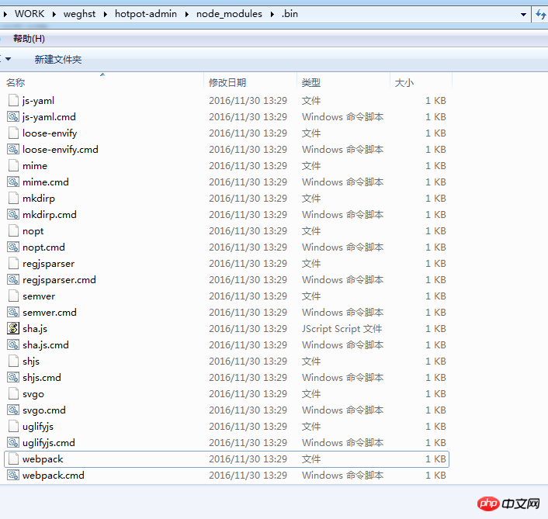Image resolution: width=548 pixels, height=519 pixels.
Task: Click the regjsparser.cmd script icon
Action: click(13, 279)
